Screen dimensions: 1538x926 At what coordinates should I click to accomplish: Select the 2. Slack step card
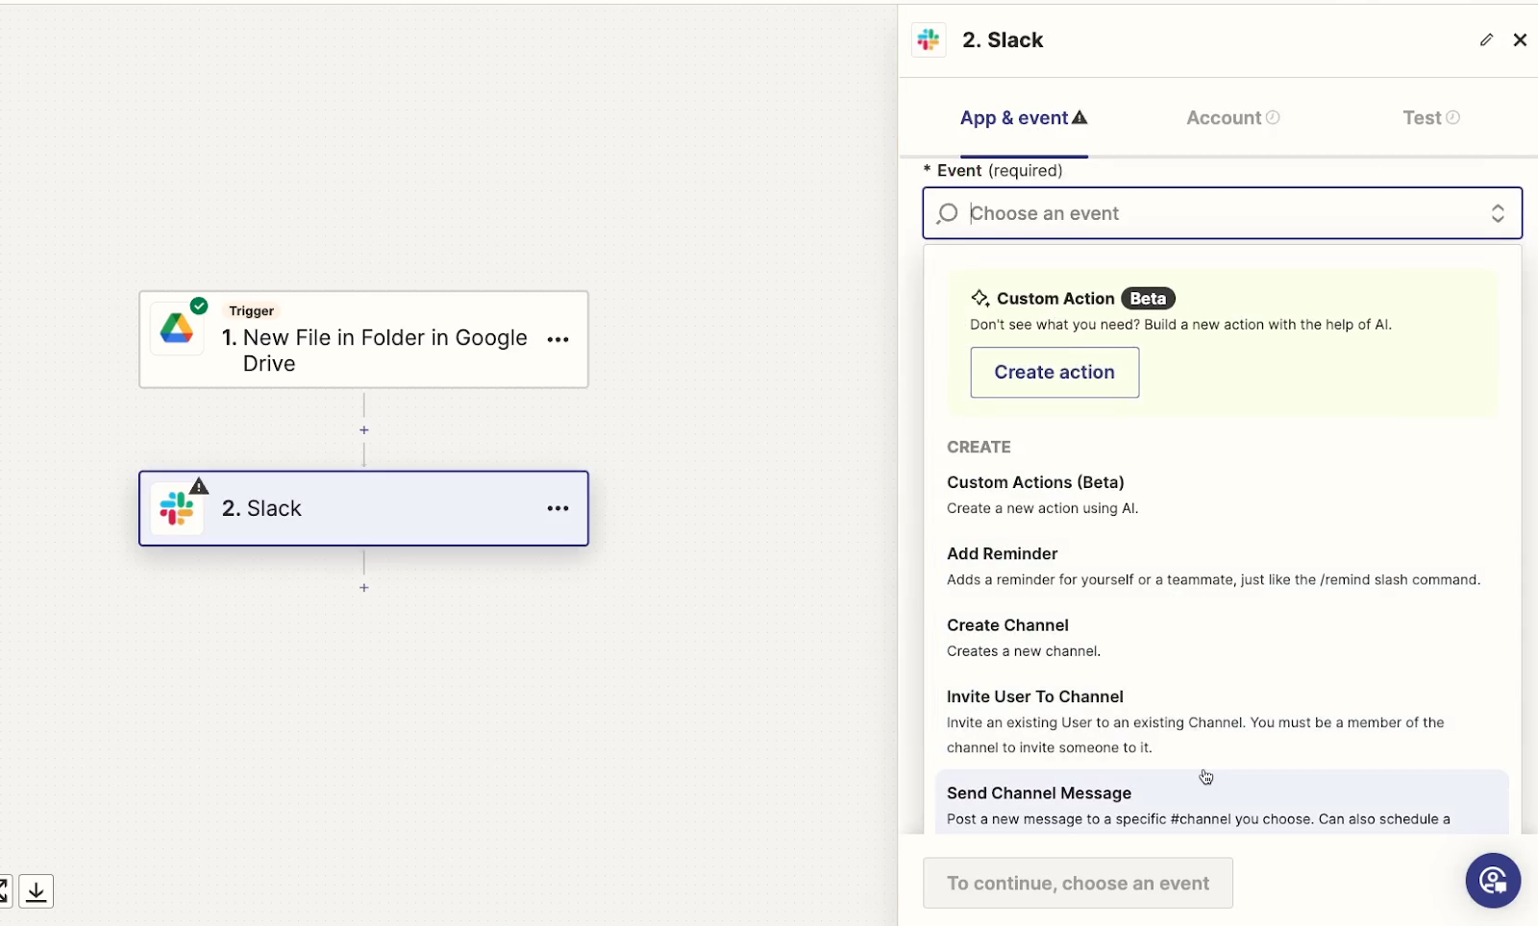coord(363,508)
